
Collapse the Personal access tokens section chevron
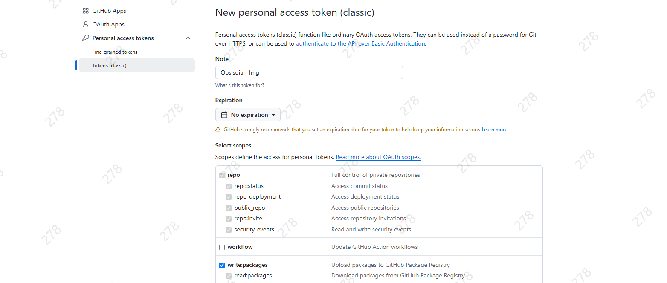188,38
